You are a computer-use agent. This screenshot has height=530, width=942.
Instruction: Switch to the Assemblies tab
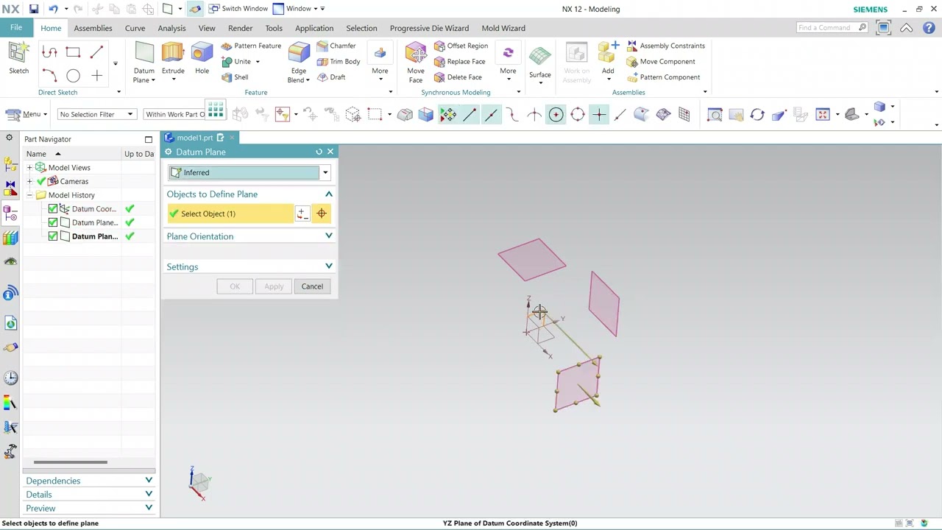point(93,28)
